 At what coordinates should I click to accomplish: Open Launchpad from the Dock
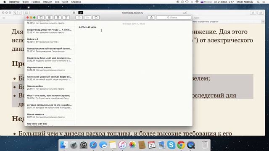[x=74, y=145]
